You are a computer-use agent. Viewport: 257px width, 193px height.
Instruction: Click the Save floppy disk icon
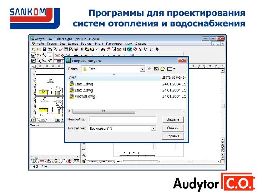tap(44, 49)
